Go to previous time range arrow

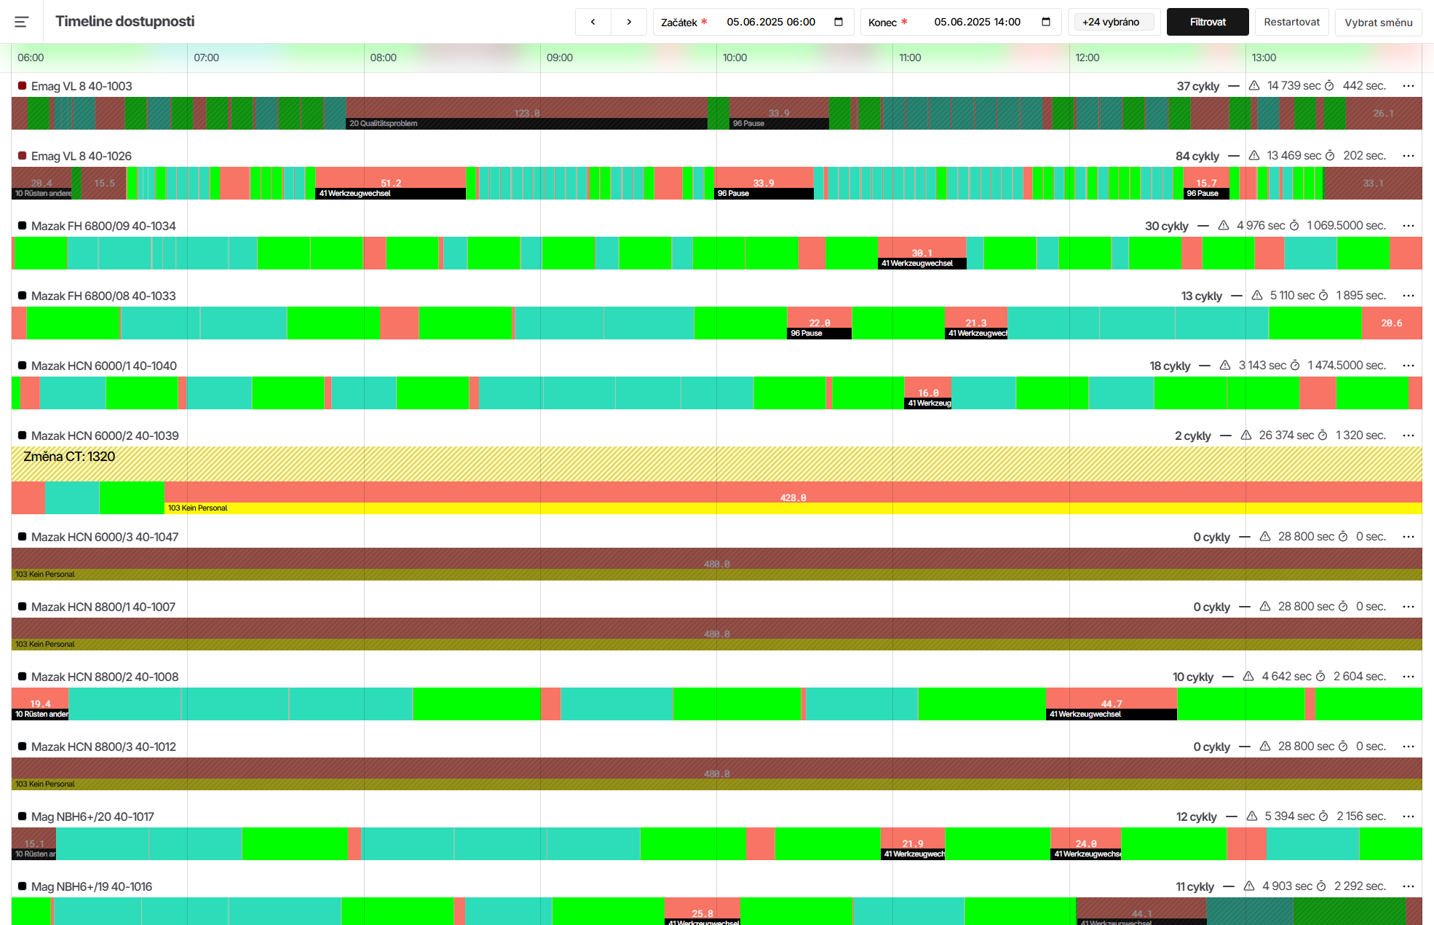click(x=593, y=22)
